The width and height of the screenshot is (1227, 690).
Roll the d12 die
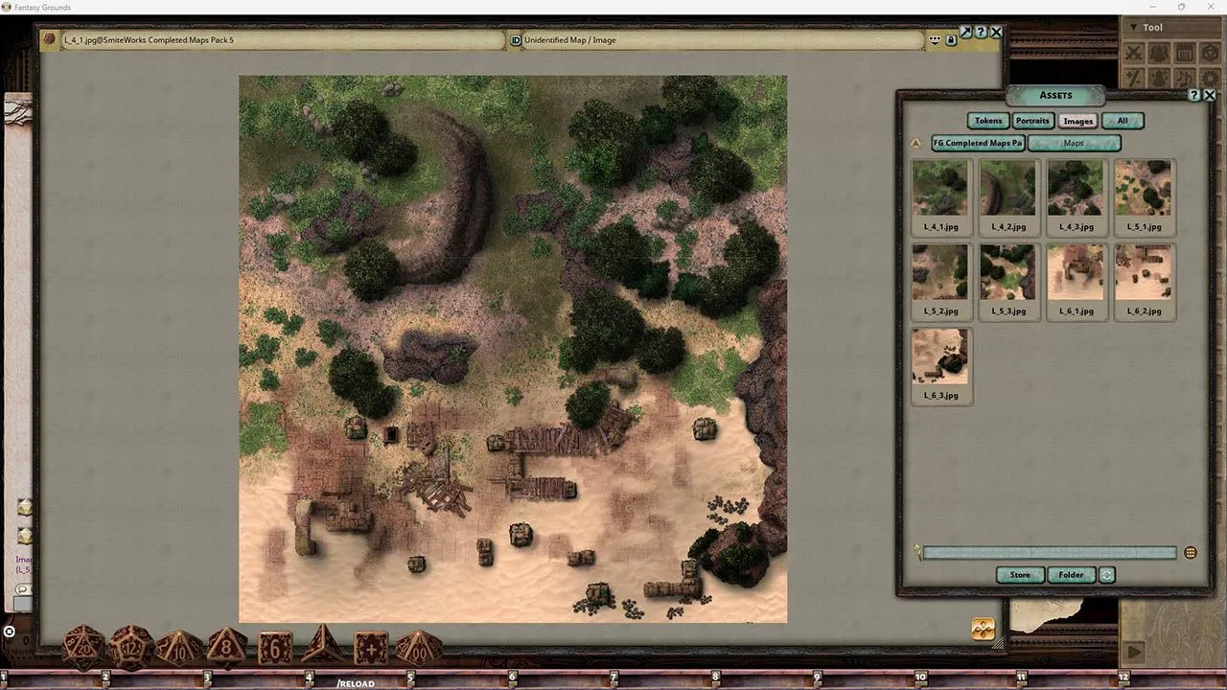[130, 647]
